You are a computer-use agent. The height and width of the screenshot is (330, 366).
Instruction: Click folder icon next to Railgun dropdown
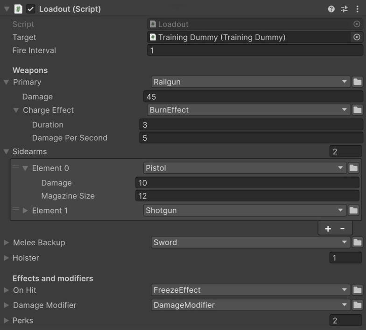click(358, 82)
